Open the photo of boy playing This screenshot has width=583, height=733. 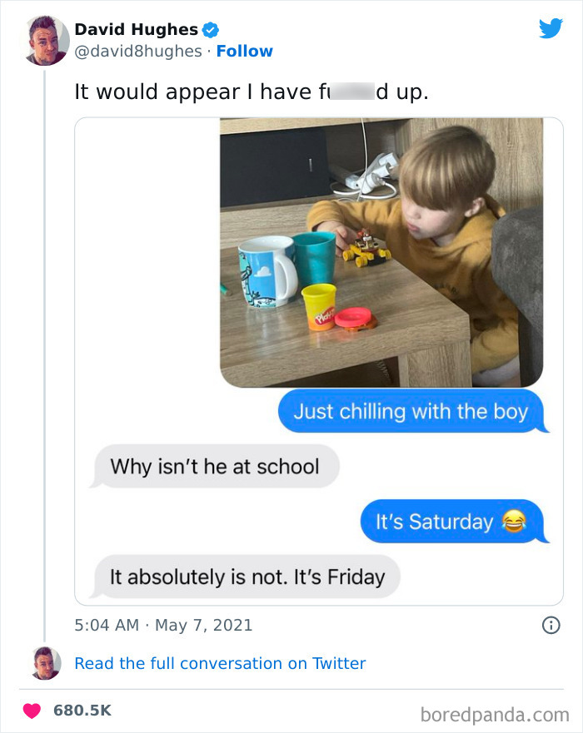[381, 251]
